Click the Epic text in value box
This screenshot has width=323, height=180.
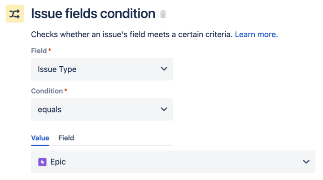(x=58, y=162)
